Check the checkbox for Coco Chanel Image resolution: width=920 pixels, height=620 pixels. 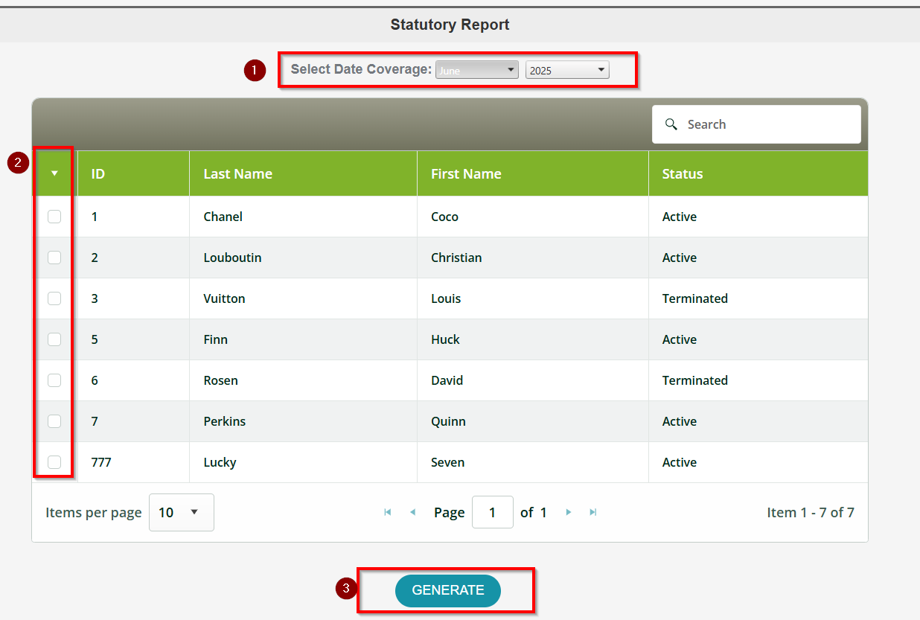click(x=53, y=217)
